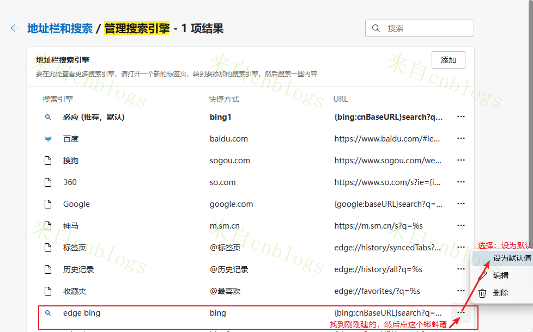Click the magnifier icon next to edge bing
Viewport: 533px width, 332px height.
(x=48, y=313)
